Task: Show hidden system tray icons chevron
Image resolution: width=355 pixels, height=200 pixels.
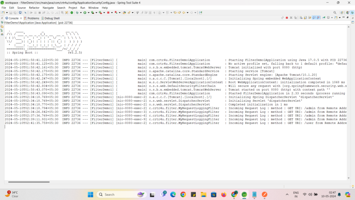Action: tap(287, 194)
